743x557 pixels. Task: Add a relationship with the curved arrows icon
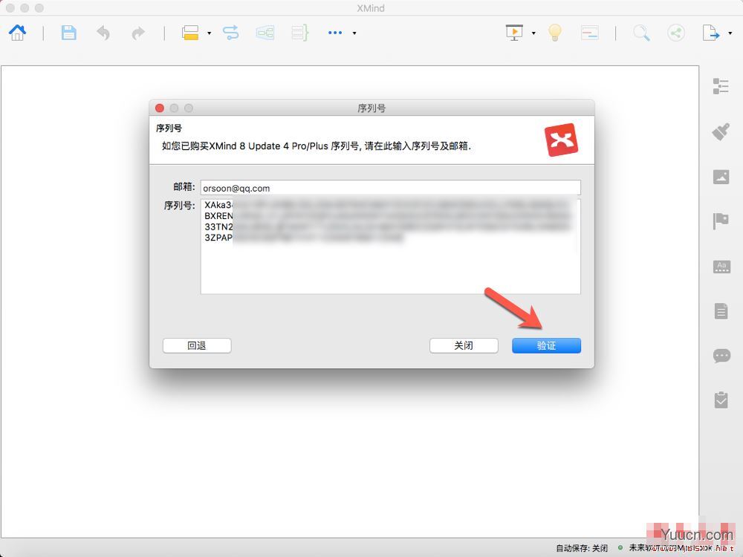231,33
